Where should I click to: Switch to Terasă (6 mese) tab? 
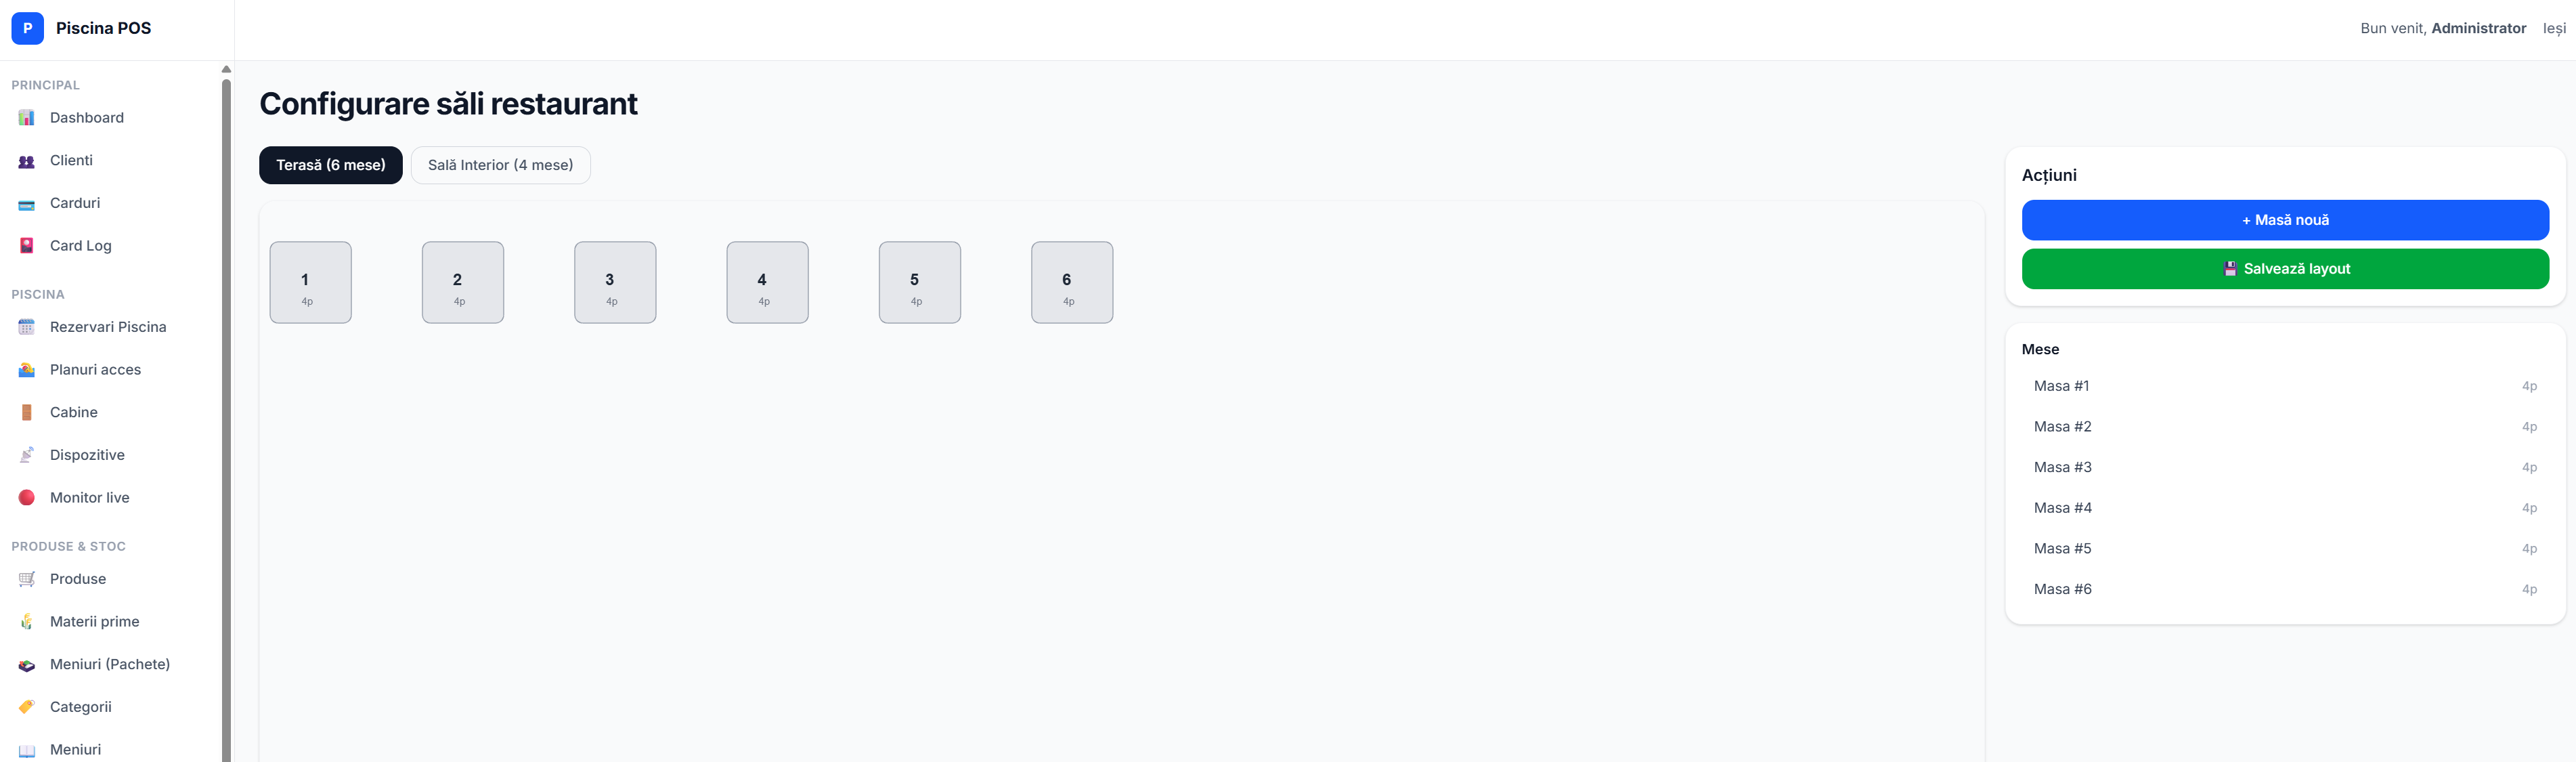click(x=331, y=165)
